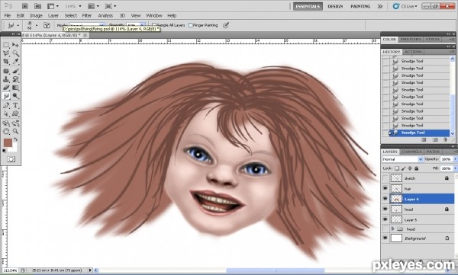Select the Brush tool

[15, 71]
